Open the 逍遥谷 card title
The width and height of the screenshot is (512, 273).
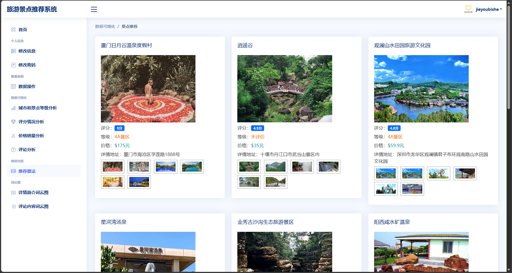pyautogui.click(x=245, y=45)
